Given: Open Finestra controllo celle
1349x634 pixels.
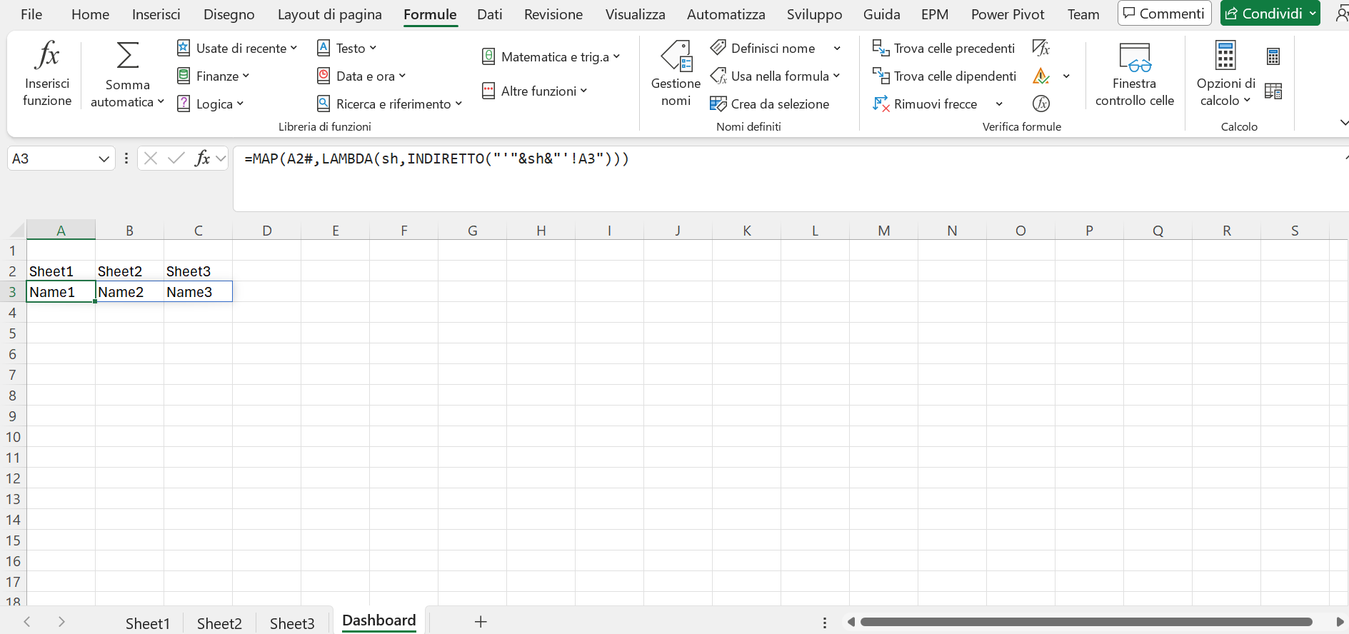Looking at the screenshot, I should click(x=1135, y=74).
